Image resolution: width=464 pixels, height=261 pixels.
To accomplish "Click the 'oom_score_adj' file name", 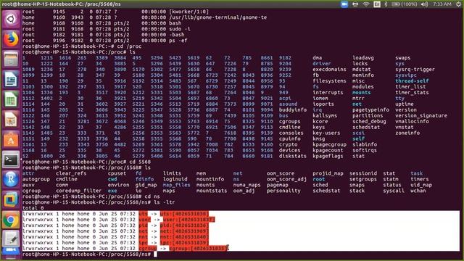I will 286,179.
